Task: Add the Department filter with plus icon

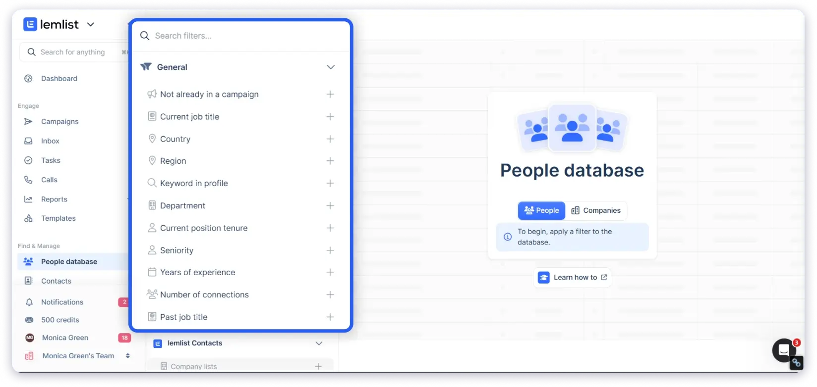Action: 330,205
